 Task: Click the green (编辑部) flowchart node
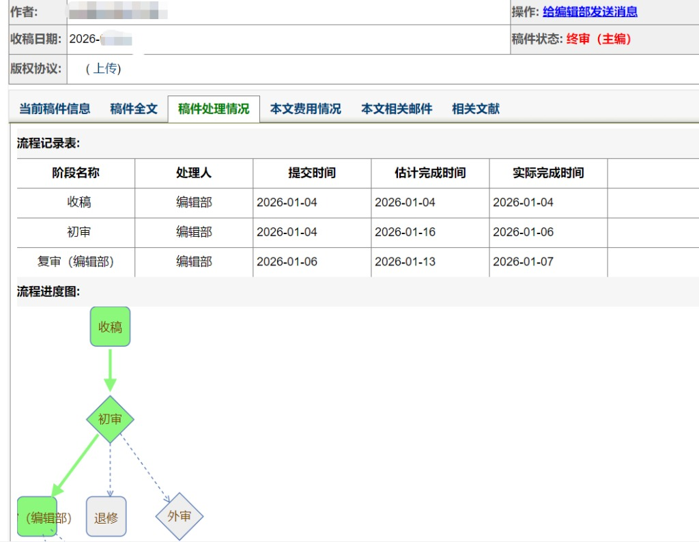38,517
